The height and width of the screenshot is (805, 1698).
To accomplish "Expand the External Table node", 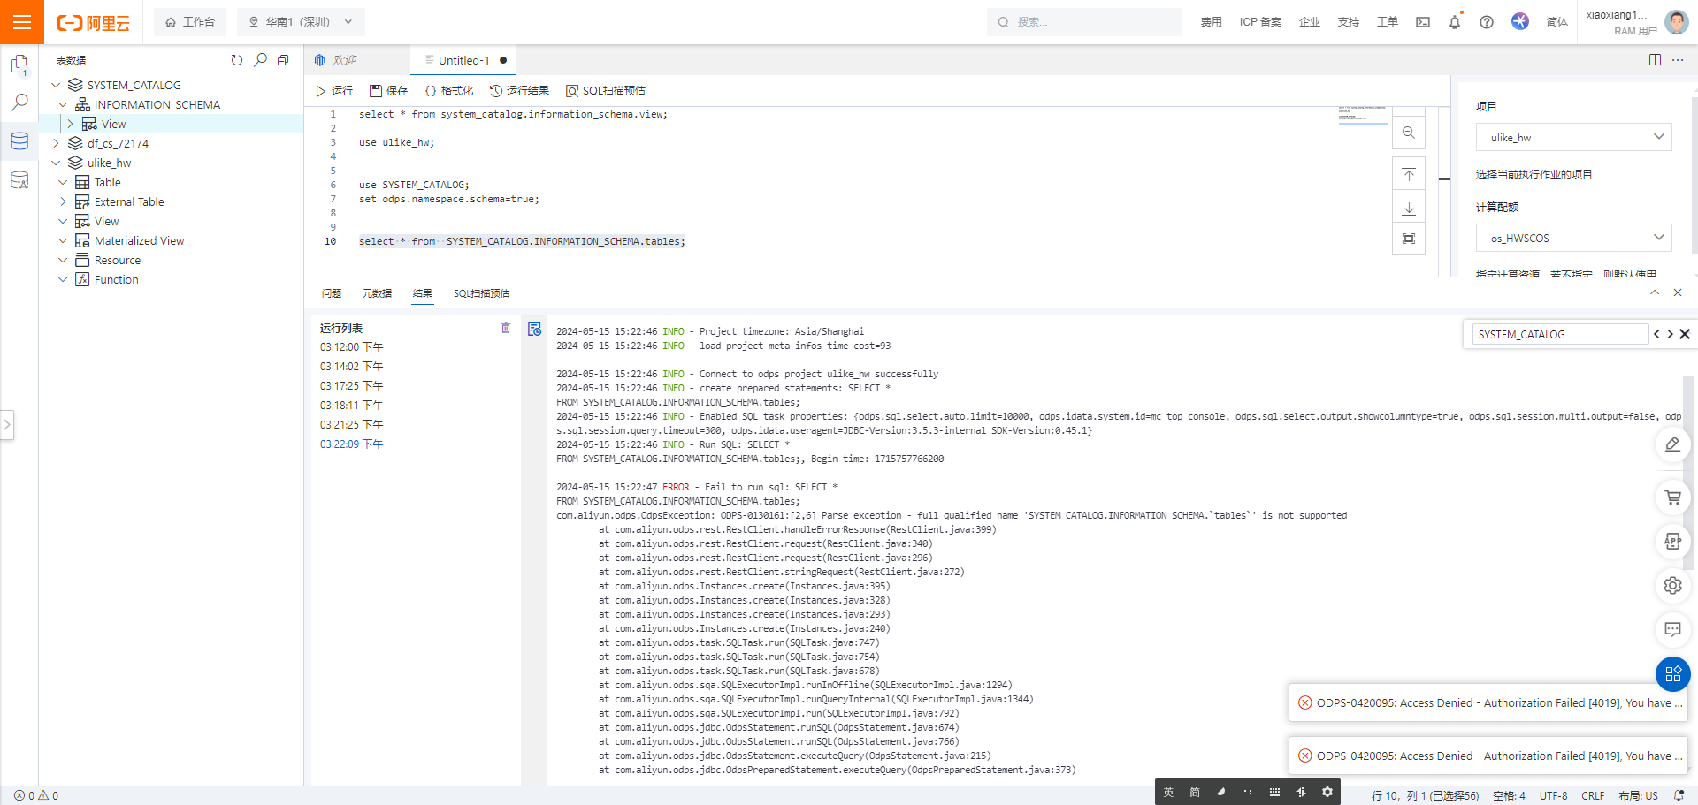I will click(x=63, y=201).
